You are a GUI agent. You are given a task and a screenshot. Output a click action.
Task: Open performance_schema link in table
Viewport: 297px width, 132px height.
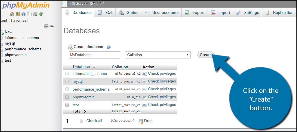pos(91,89)
